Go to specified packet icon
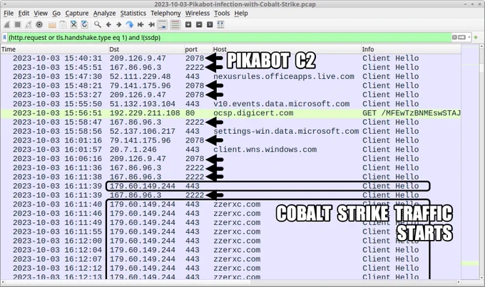 tap(130, 25)
